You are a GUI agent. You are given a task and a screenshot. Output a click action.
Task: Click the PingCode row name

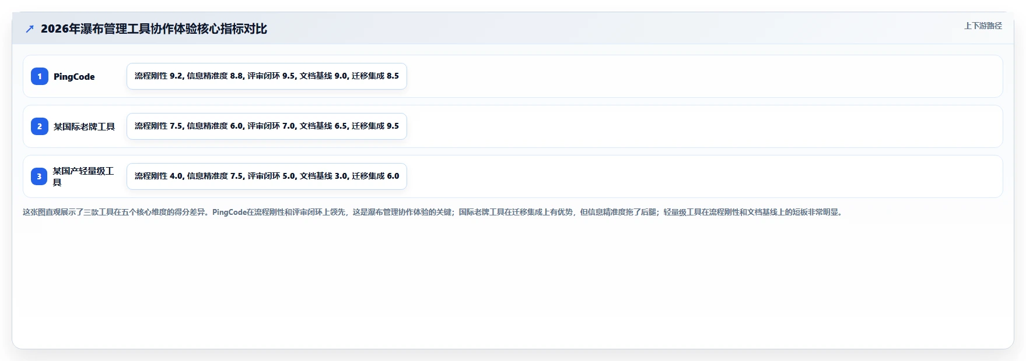pos(74,76)
